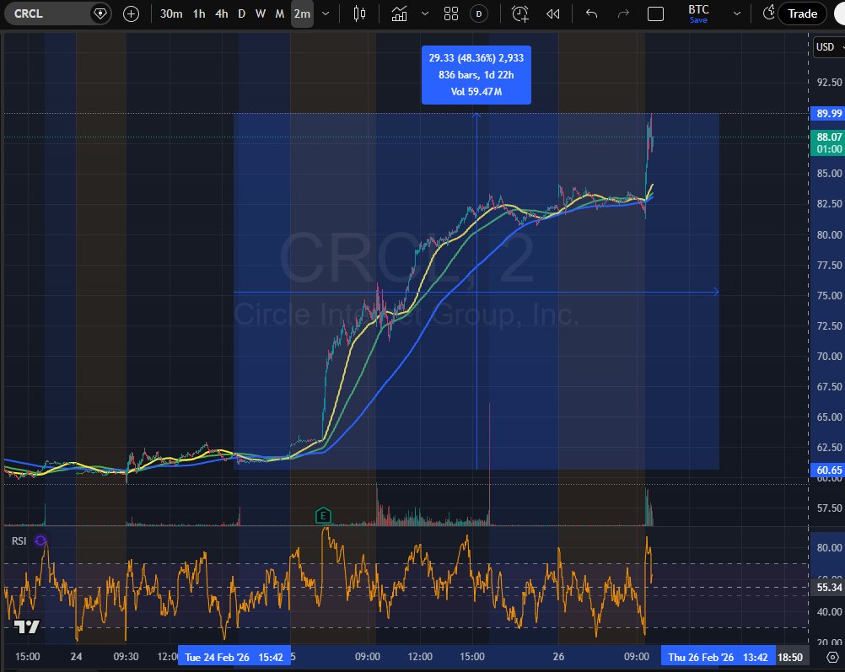Expand the BTC layout menu arrow
Screen dimensions: 845x672
pyautogui.click(x=737, y=13)
